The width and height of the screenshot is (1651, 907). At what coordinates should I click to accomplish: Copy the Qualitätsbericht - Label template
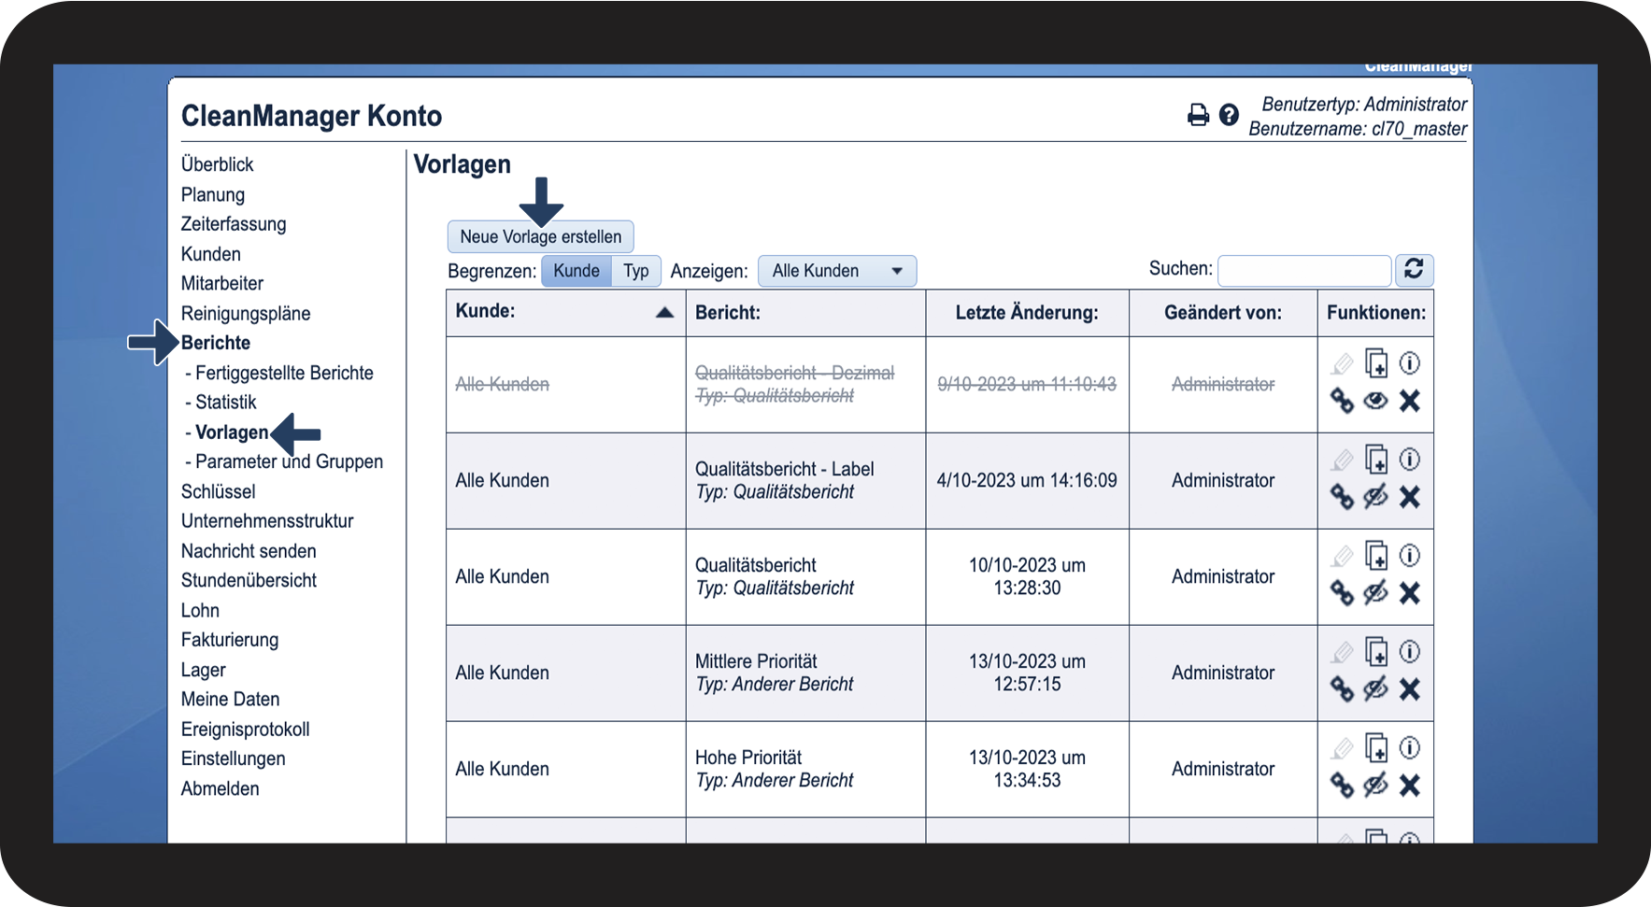click(1376, 460)
